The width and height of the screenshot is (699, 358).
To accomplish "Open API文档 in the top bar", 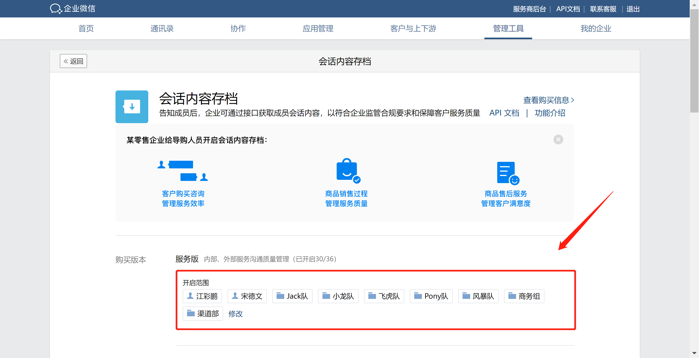I will [x=568, y=9].
